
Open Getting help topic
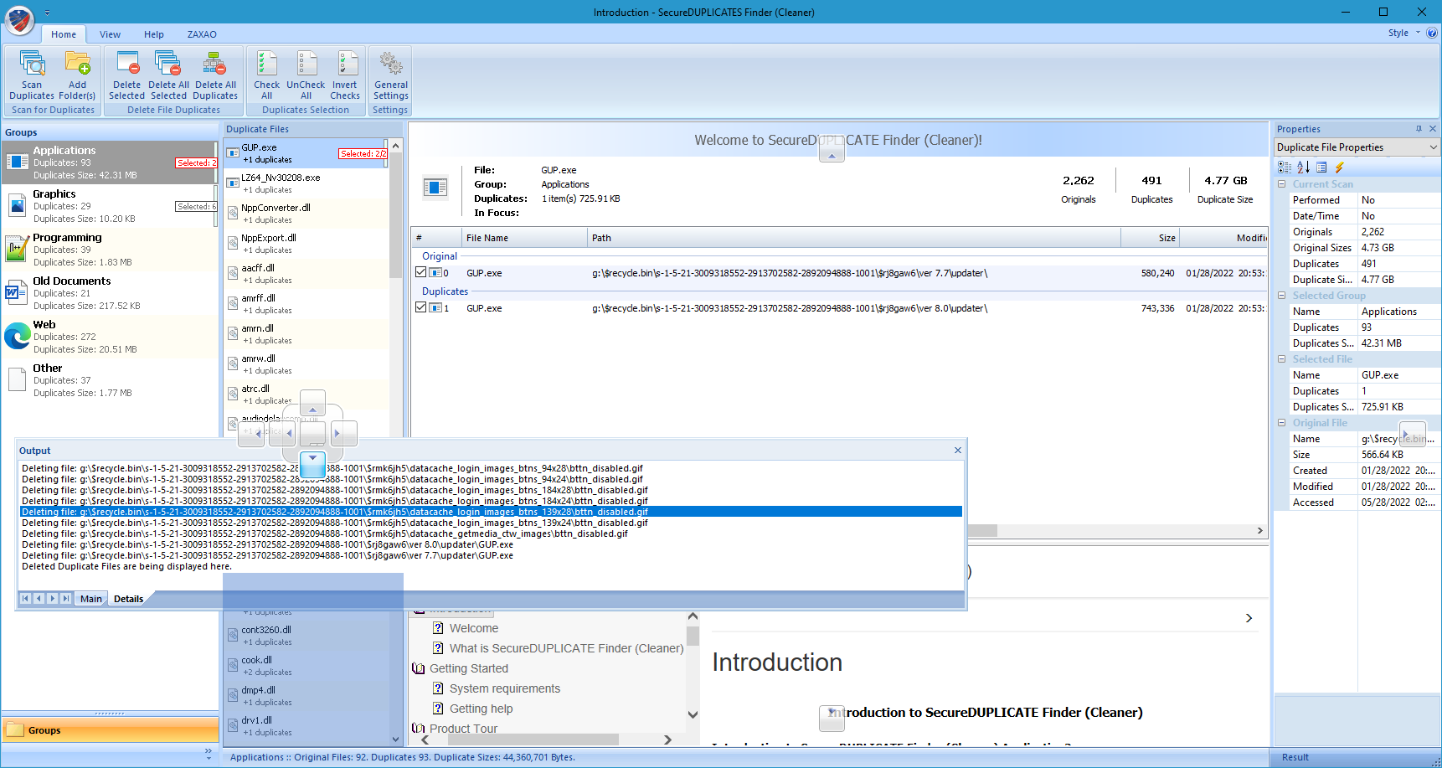pyautogui.click(x=481, y=709)
